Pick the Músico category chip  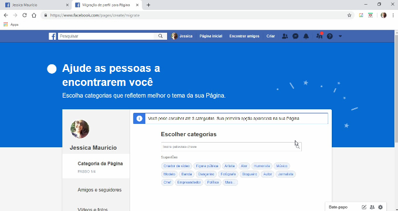282,166
